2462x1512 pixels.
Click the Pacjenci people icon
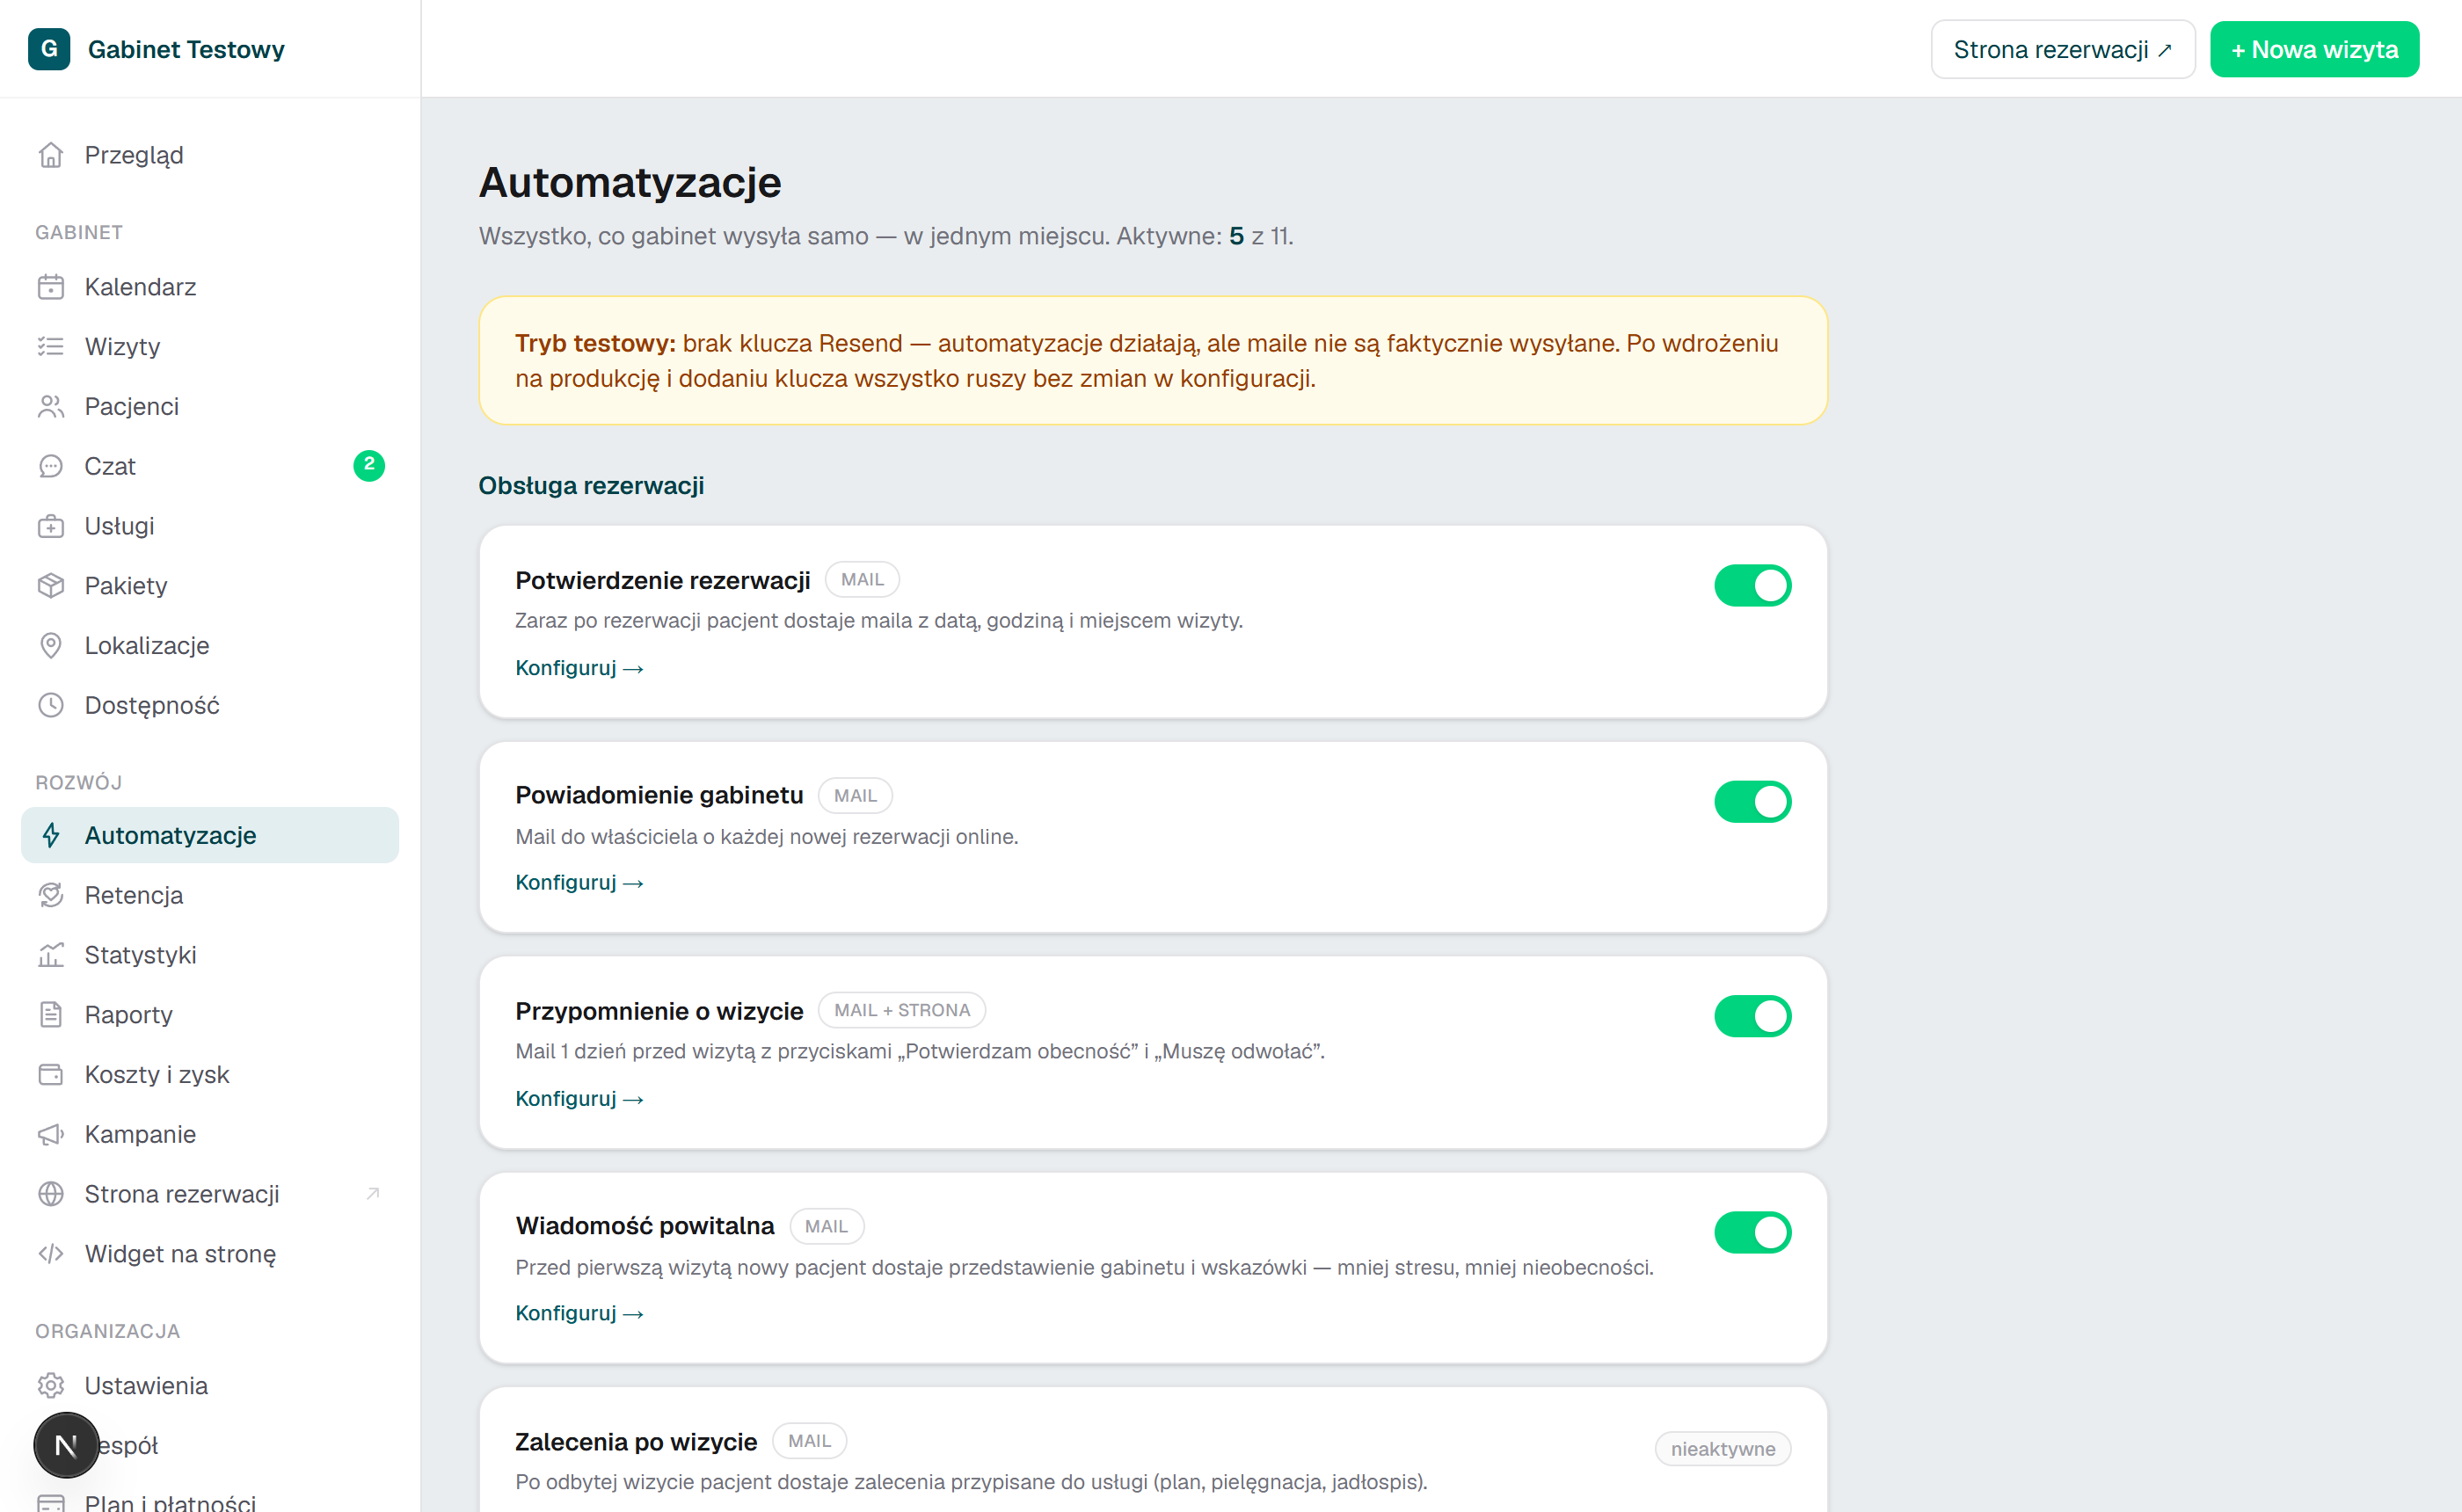pyautogui.click(x=51, y=406)
